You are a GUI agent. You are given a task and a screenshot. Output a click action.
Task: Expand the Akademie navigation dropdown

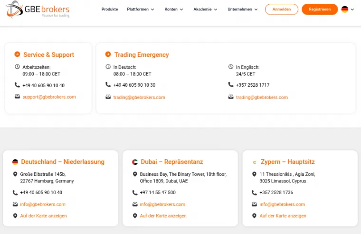(x=205, y=9)
